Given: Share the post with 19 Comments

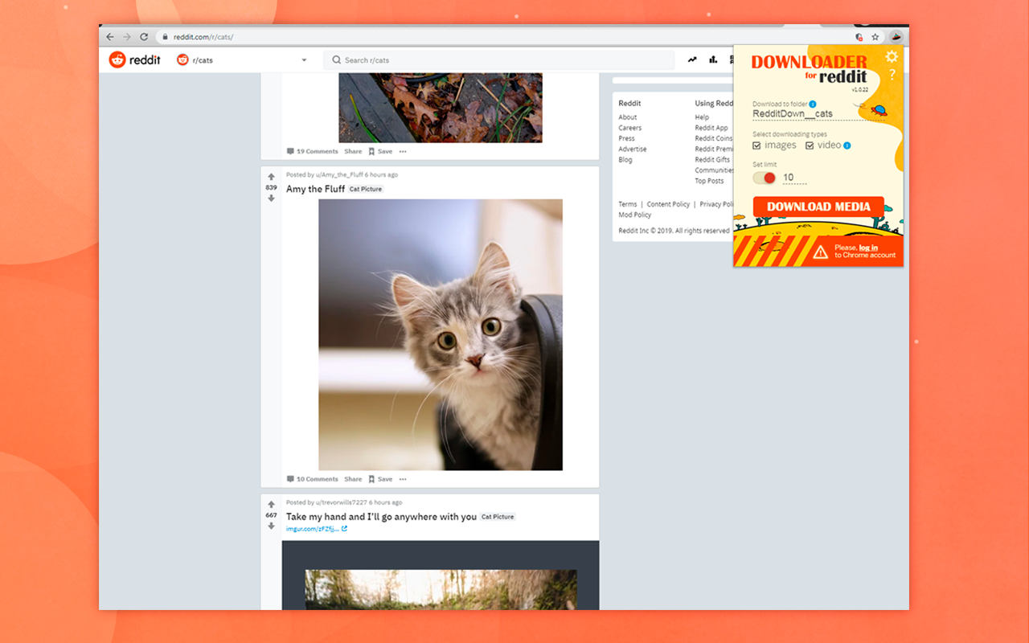Looking at the screenshot, I should click(x=353, y=151).
